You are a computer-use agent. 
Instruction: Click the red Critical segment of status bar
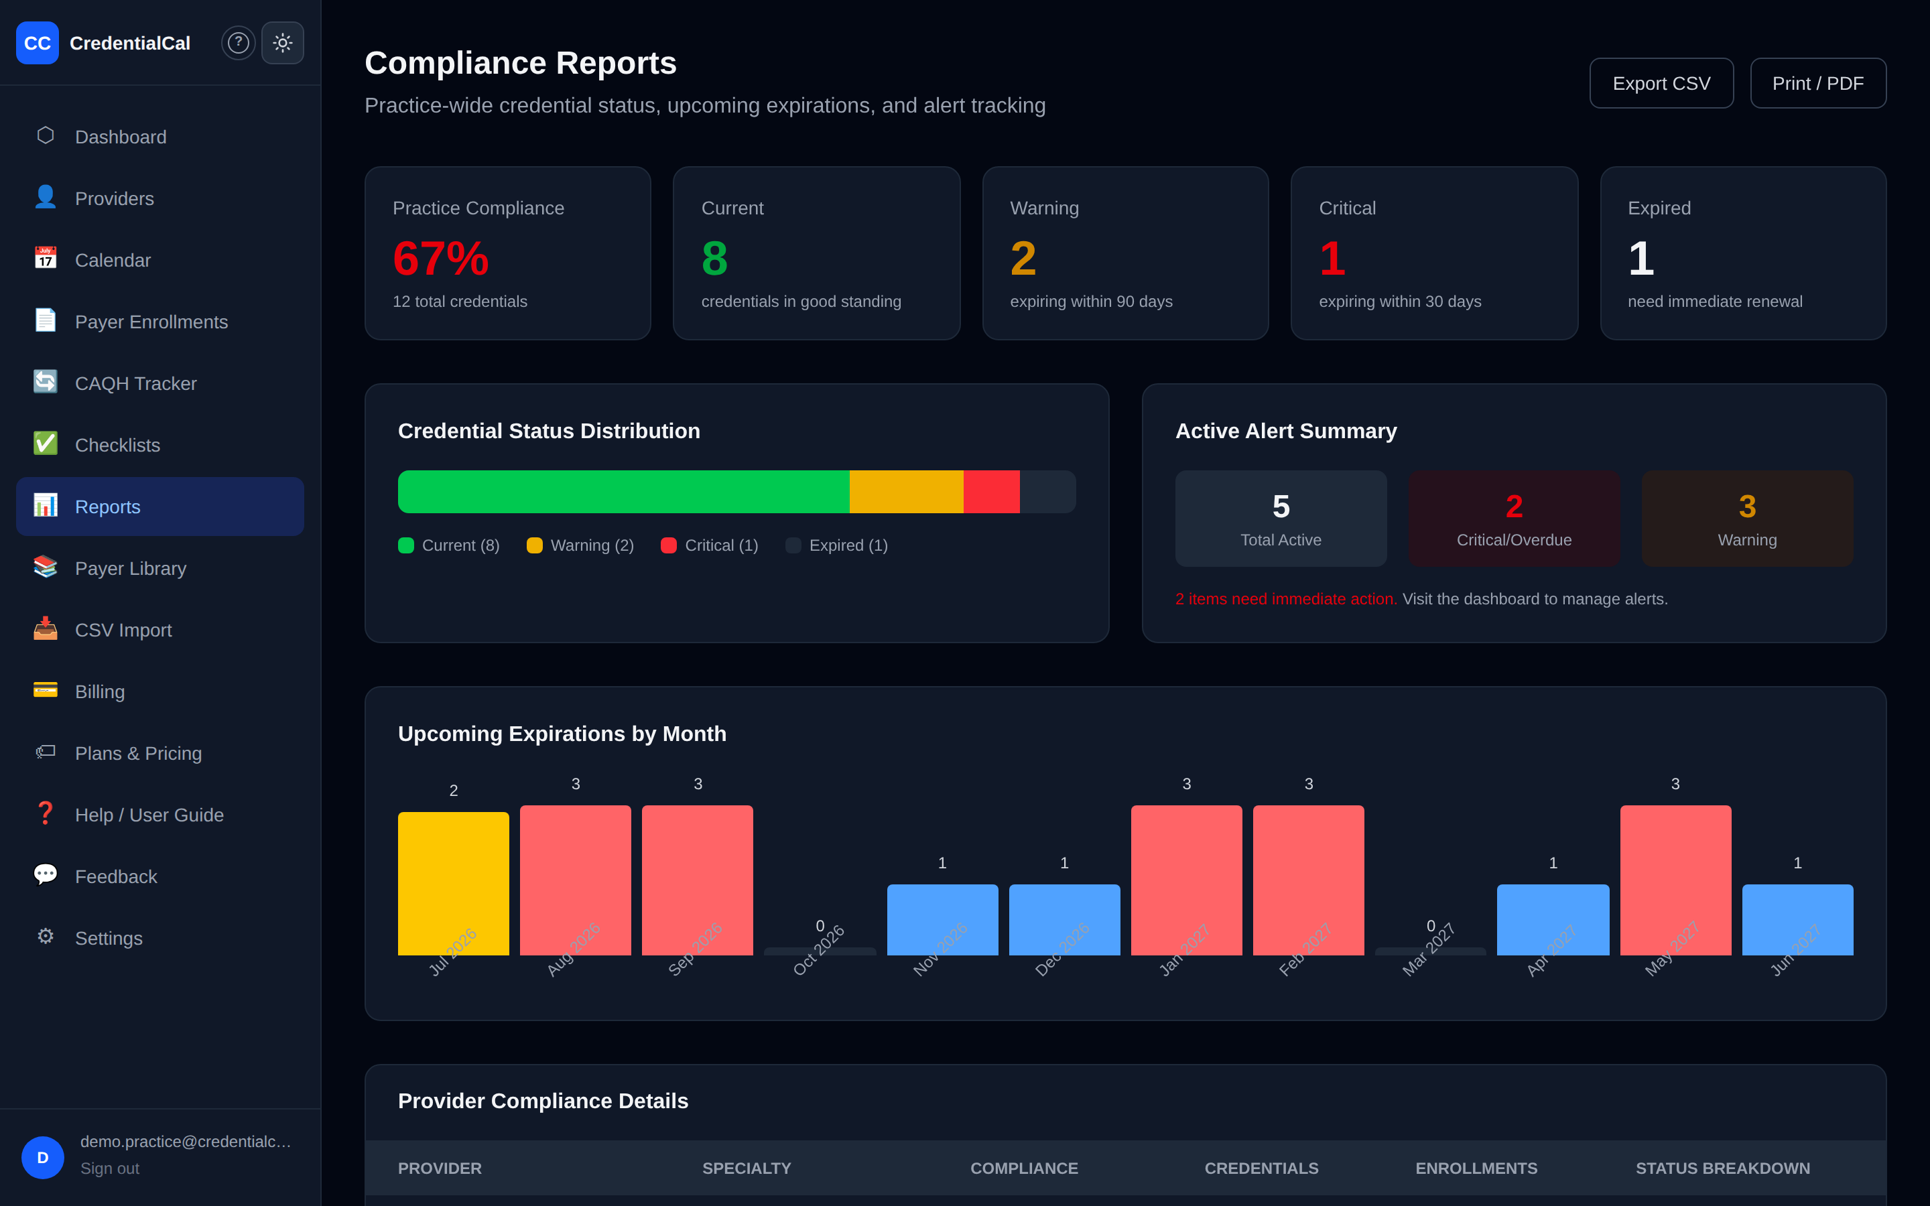click(x=991, y=491)
